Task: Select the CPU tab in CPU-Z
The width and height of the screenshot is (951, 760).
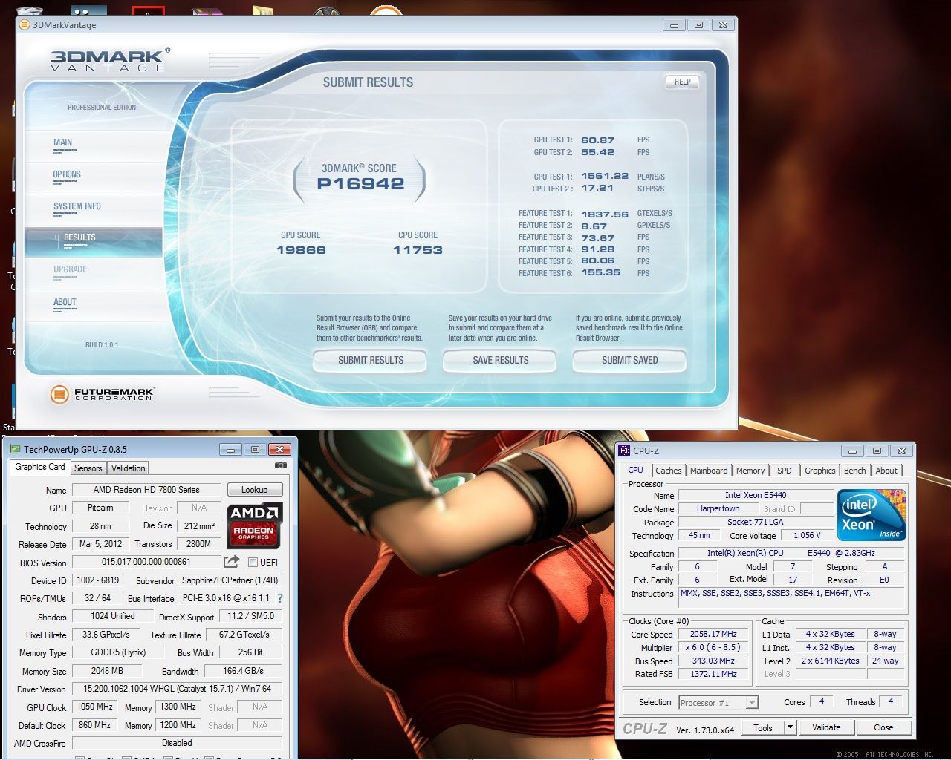Action: 636,470
